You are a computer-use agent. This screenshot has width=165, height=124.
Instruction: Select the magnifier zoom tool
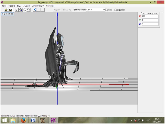click(20, 10)
